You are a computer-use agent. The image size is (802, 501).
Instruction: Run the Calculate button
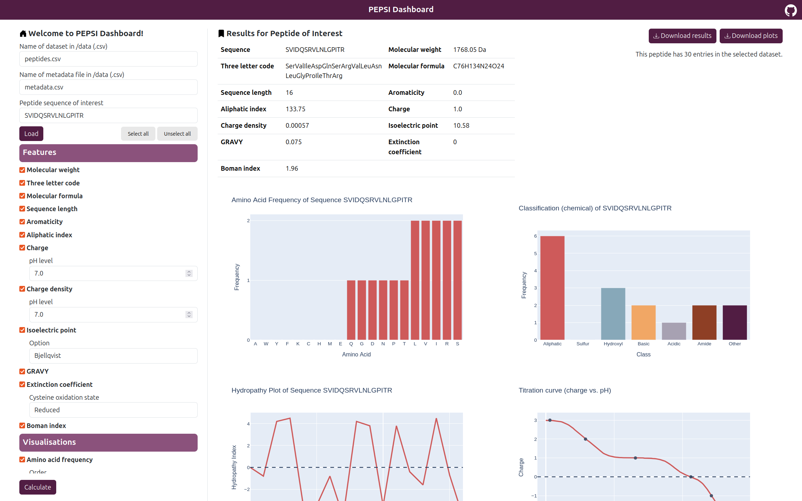(38, 487)
